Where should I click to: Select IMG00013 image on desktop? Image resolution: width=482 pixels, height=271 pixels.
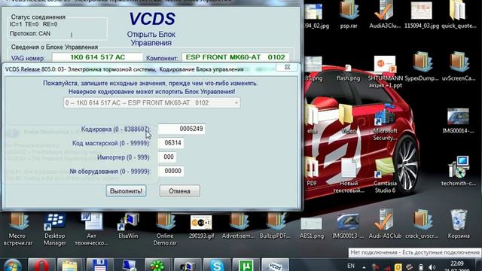point(348,227)
